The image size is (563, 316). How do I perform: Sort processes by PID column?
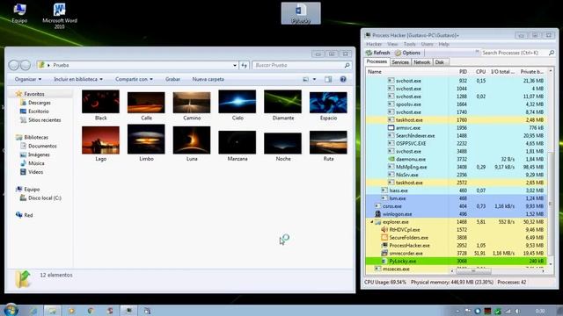click(x=459, y=72)
